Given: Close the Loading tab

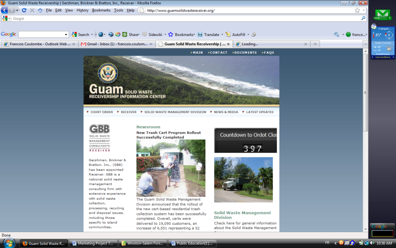Looking at the screenshot, I should point(305,44).
